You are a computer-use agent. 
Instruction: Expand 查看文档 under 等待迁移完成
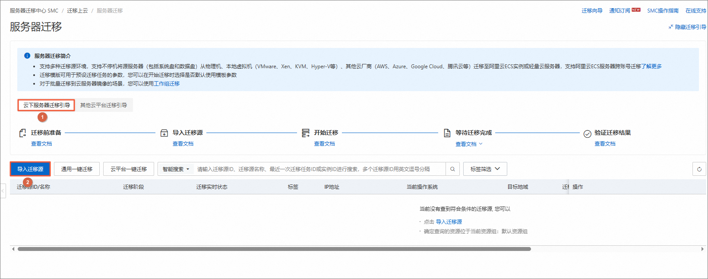tap(469, 144)
